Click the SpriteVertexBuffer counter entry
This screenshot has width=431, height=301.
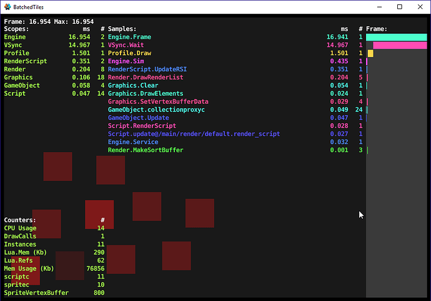pyautogui.click(x=36, y=292)
